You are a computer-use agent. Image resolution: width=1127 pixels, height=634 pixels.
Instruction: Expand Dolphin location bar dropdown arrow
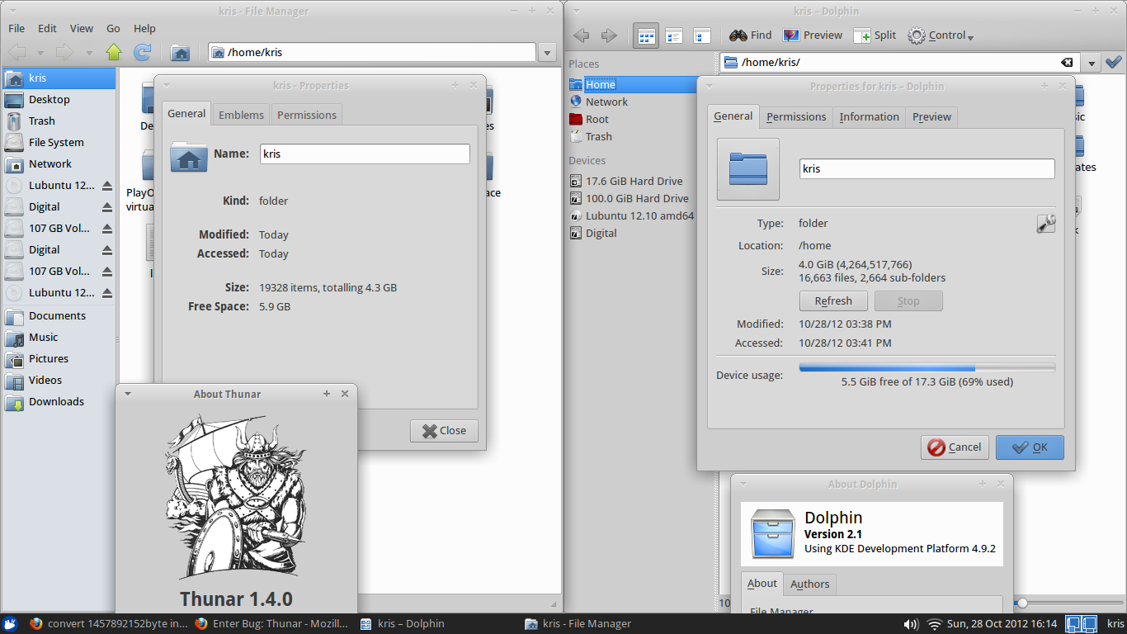(1092, 63)
